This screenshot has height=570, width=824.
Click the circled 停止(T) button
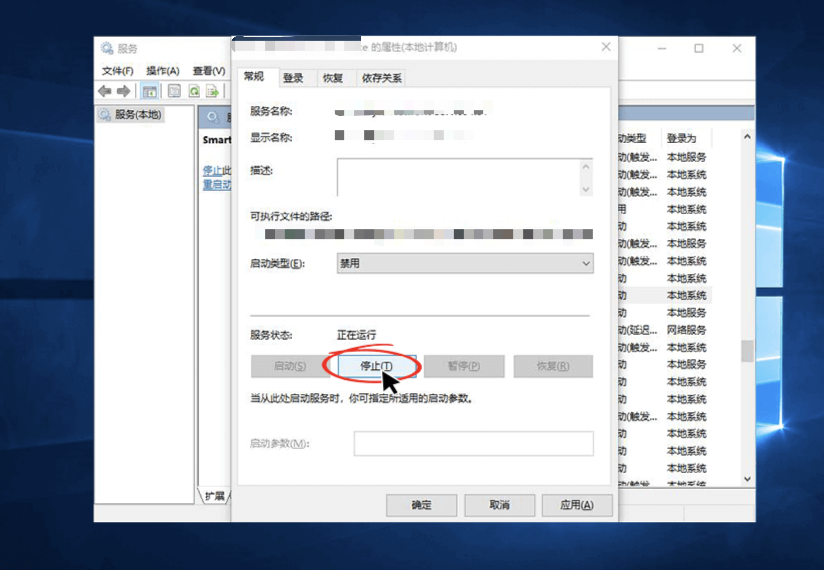pos(375,366)
